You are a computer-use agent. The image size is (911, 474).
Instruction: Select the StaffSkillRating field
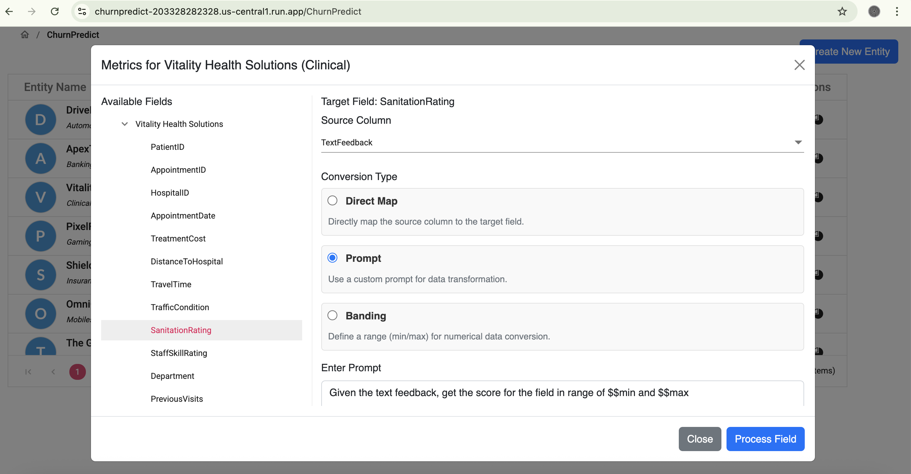pyautogui.click(x=178, y=353)
